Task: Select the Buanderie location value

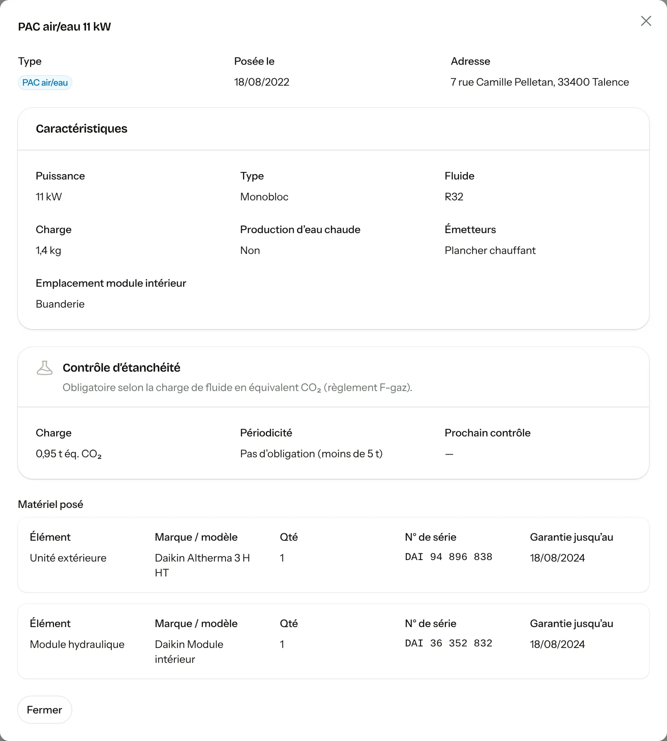Action: click(x=60, y=304)
